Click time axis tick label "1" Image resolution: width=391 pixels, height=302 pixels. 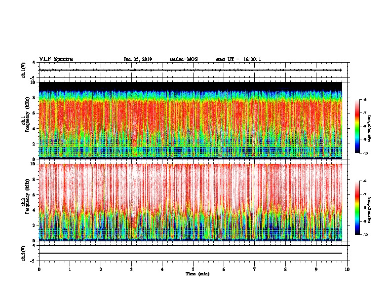70,269
